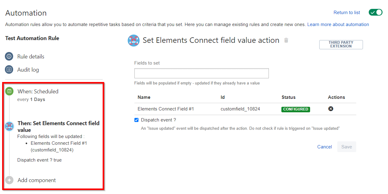388x194 pixels.
Task: Click Add component in the rule chain
Action: pyautogui.click(x=37, y=180)
